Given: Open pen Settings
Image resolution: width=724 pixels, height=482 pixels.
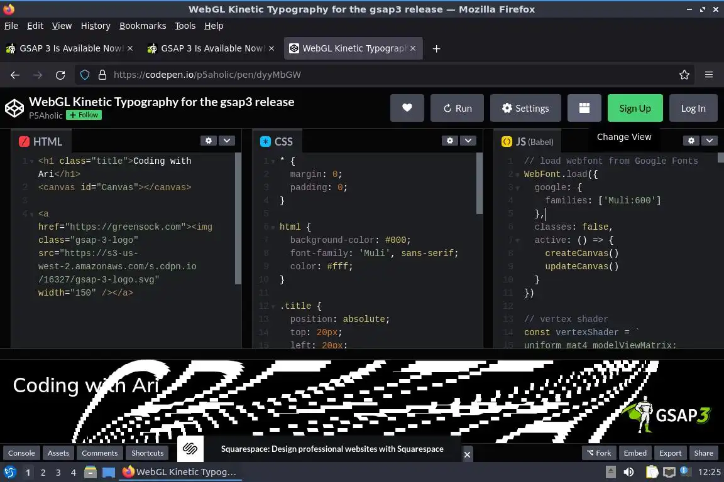Looking at the screenshot, I should (x=525, y=108).
